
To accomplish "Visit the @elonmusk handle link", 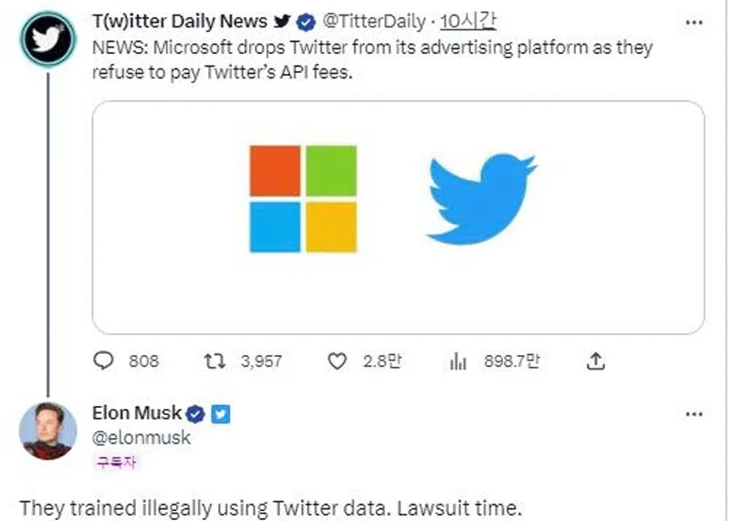I will (x=141, y=438).
